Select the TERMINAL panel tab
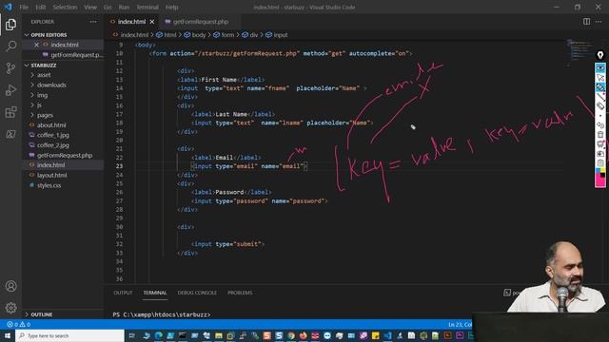The image size is (609, 342). (x=155, y=293)
